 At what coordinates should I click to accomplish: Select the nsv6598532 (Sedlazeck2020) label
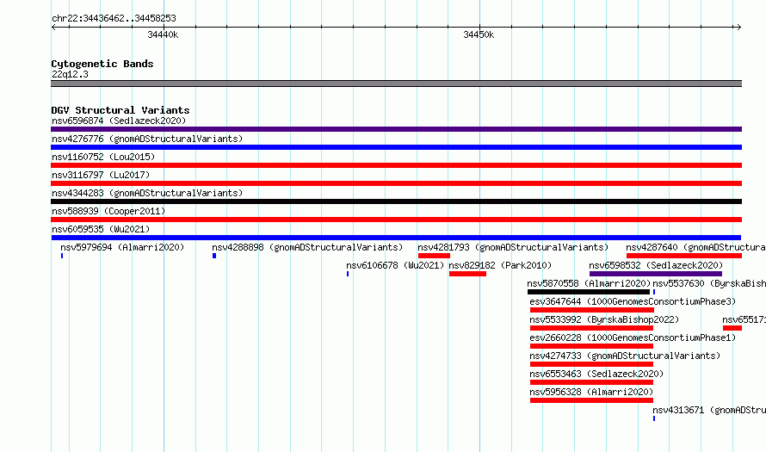656,265
